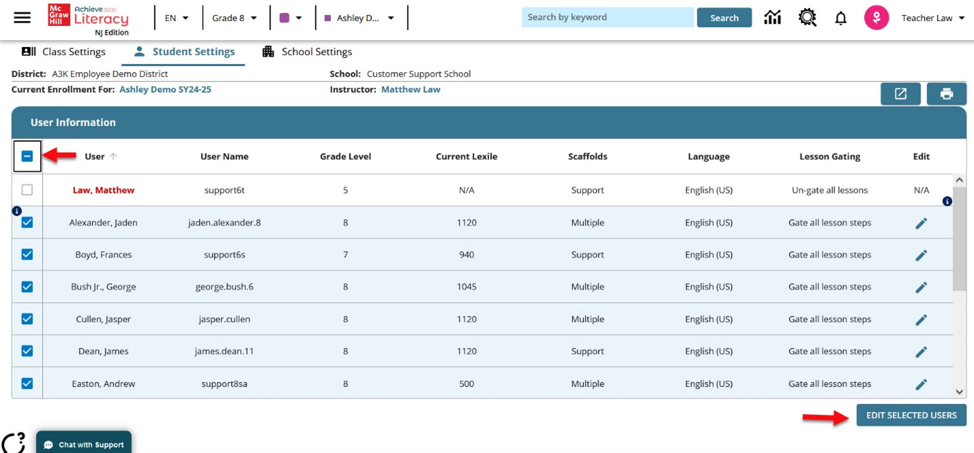Expand the Ashley D... class dropdown
The width and height of the screenshot is (974, 453).
(x=360, y=18)
